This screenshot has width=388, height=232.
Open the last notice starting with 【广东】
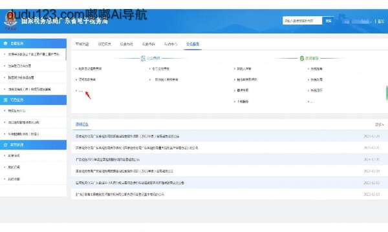pos(120,194)
